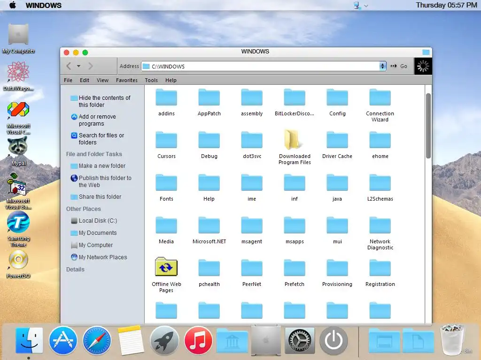
Task: Click the Apple logo in menu bar
Action: pyautogui.click(x=12, y=5)
